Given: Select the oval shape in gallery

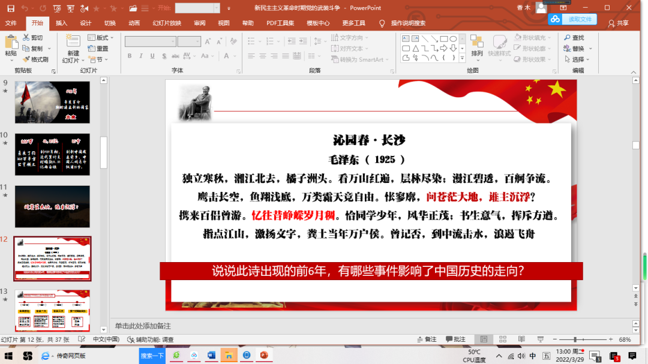Looking at the screenshot, I should tap(454, 39).
